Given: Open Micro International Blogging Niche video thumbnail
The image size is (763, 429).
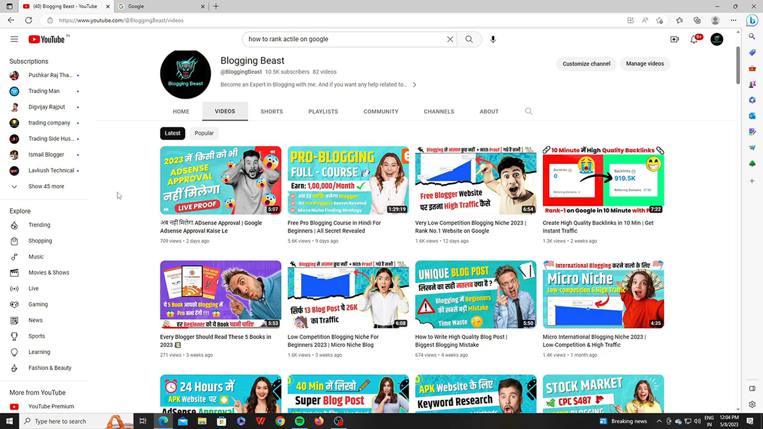Looking at the screenshot, I should click(603, 294).
